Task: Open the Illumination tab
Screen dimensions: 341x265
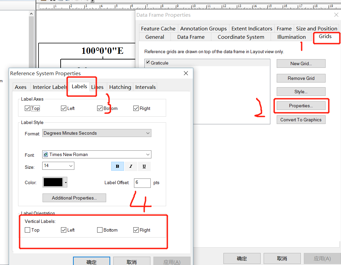Action: 291,37
